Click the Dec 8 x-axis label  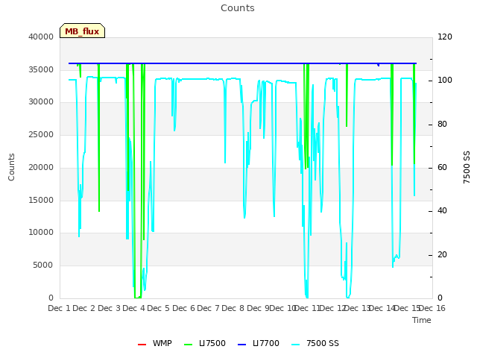[233, 308]
